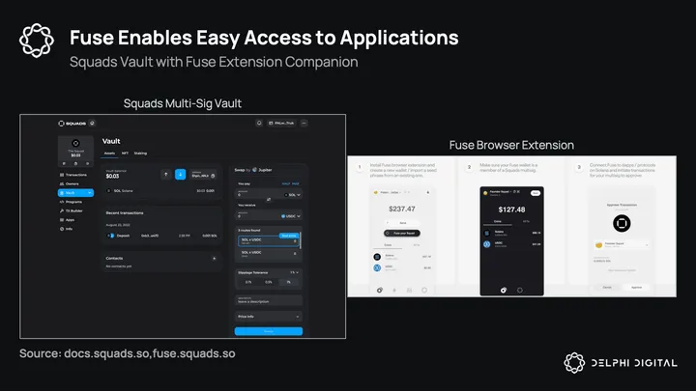Click Approve in the Approve Transaction popup
The width and height of the screenshot is (696, 391).
(636, 287)
